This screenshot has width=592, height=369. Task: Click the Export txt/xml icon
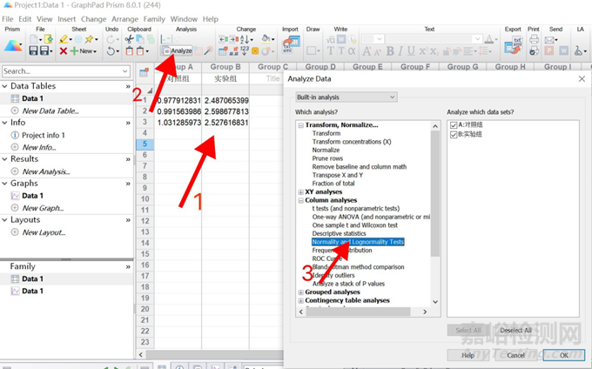pos(513,45)
